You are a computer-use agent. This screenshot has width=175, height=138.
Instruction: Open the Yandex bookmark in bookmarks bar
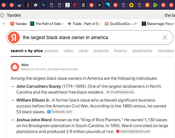point(18,24)
